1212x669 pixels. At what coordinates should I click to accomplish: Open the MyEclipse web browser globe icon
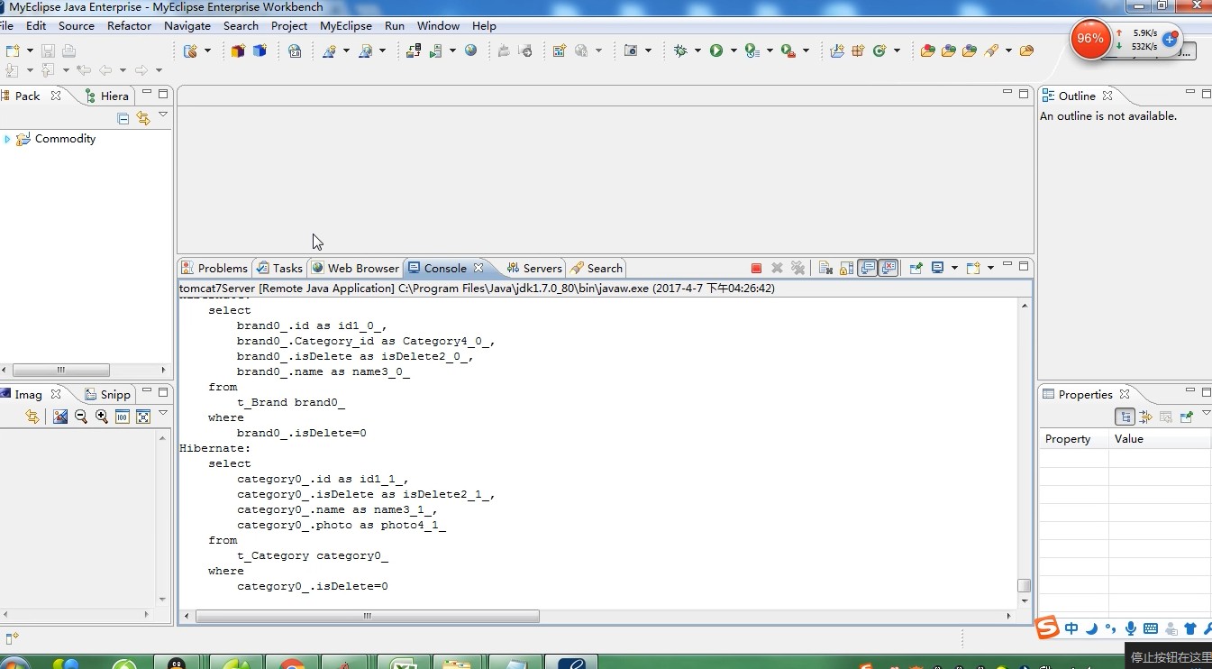point(470,50)
